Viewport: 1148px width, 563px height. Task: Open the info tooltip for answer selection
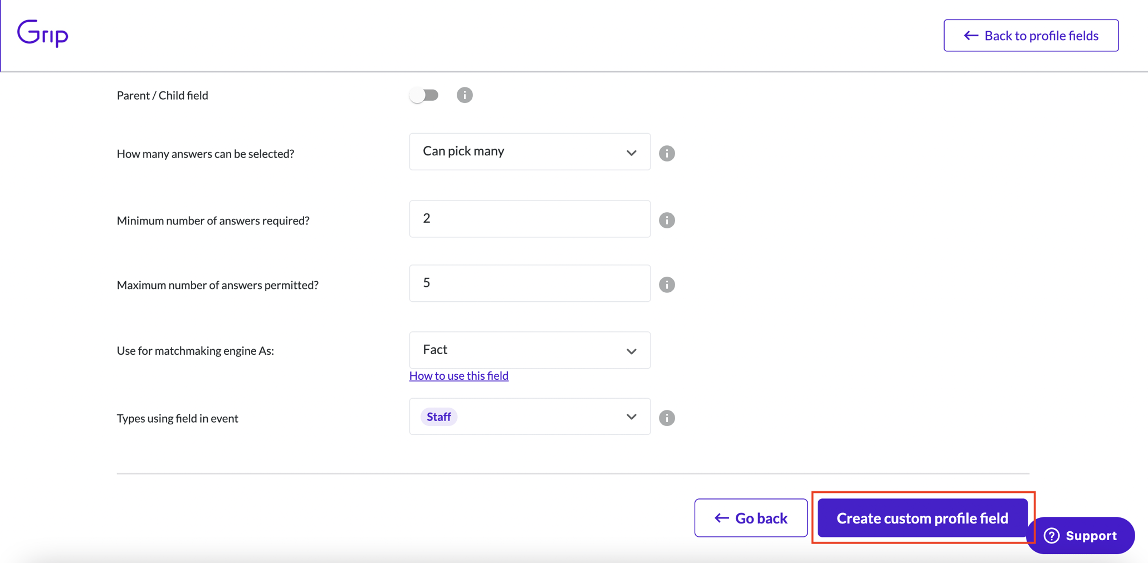click(667, 153)
